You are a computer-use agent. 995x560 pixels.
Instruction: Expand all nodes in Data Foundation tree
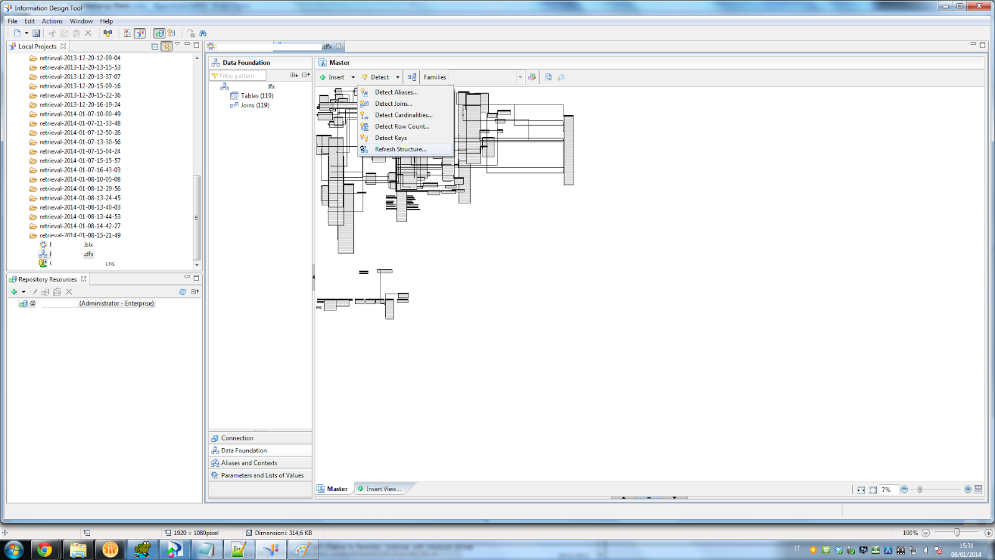coord(294,75)
